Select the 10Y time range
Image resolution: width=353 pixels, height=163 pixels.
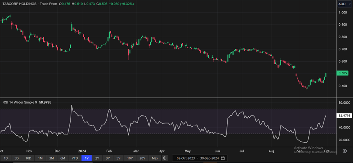point(130,158)
